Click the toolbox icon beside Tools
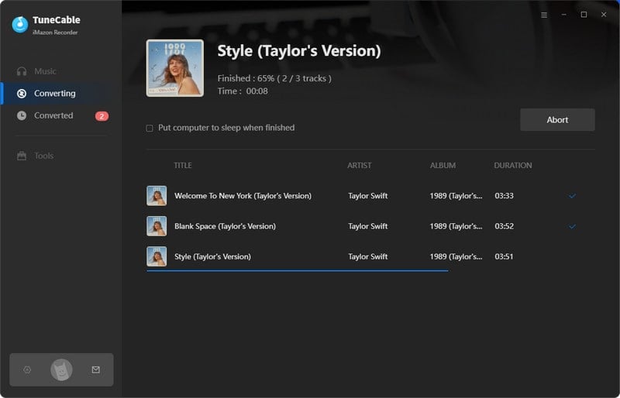Viewport: 620px width, 398px height. pyautogui.click(x=22, y=156)
